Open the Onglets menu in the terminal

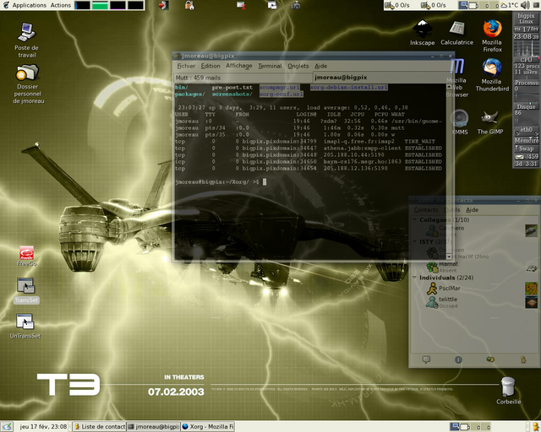pos(298,66)
